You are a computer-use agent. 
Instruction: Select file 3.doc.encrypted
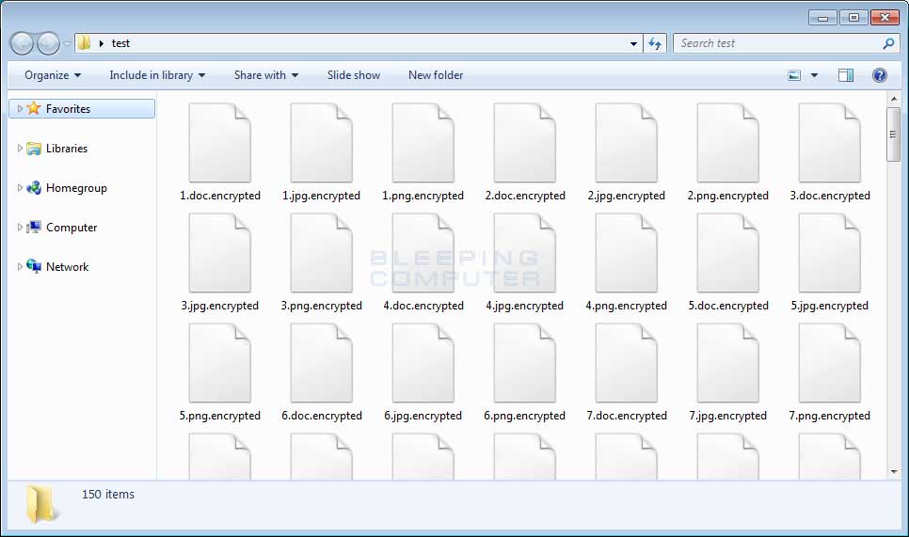[830, 151]
